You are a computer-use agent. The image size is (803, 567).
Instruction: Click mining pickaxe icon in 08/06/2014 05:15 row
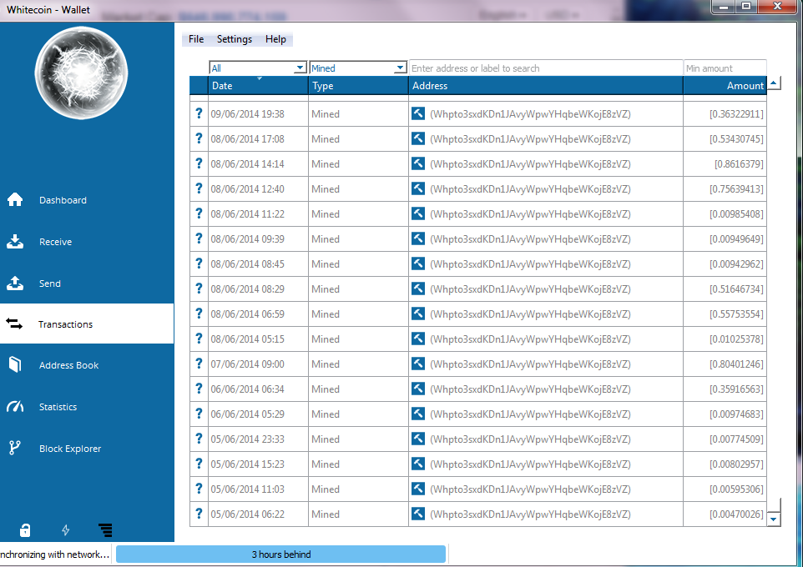(418, 339)
